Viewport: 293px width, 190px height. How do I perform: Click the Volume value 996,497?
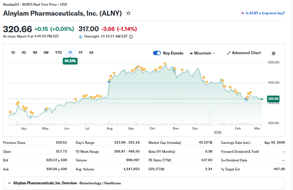tap(133, 160)
